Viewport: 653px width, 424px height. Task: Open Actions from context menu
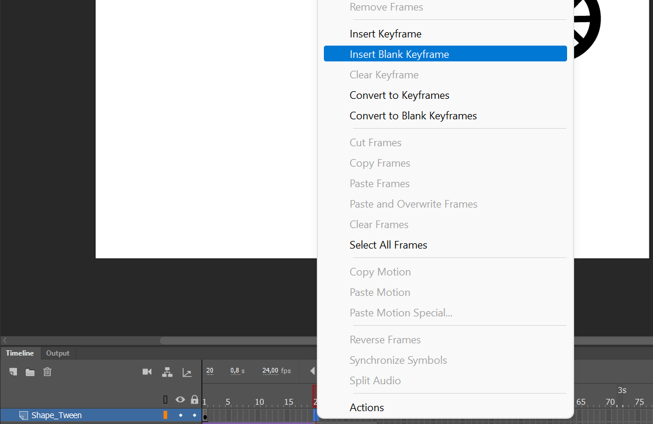pyautogui.click(x=445, y=408)
